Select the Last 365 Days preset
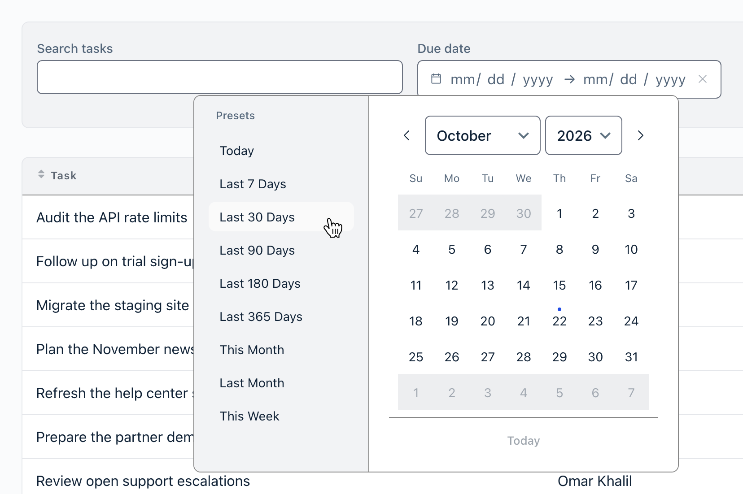Image resolution: width=743 pixels, height=494 pixels. coord(281,316)
